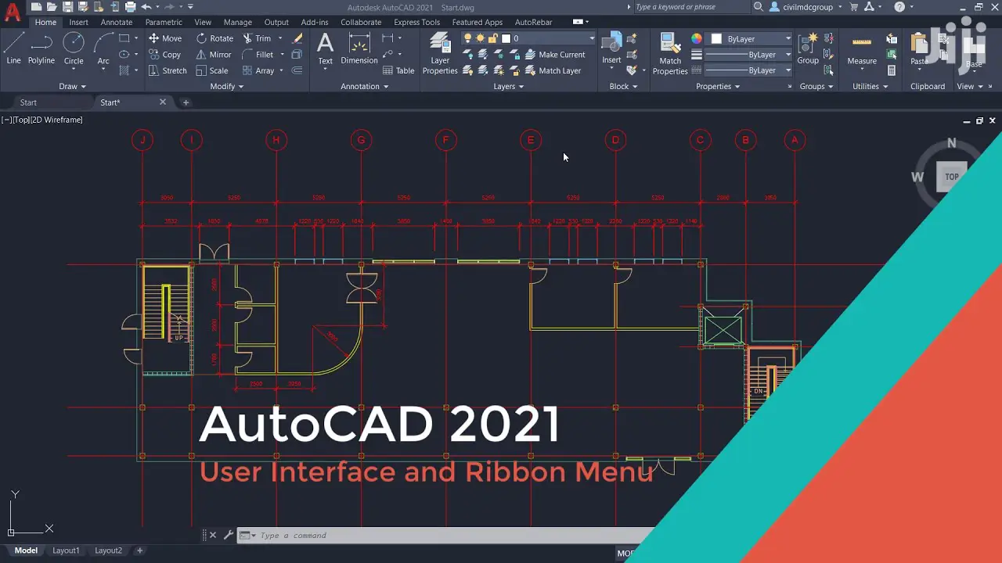This screenshot has width=1002, height=563.
Task: Open the Layer Properties manager
Action: point(440,53)
